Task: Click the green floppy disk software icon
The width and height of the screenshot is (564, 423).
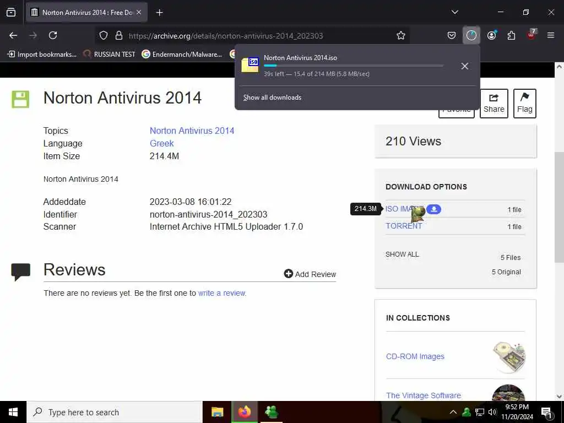Action: 20,99
